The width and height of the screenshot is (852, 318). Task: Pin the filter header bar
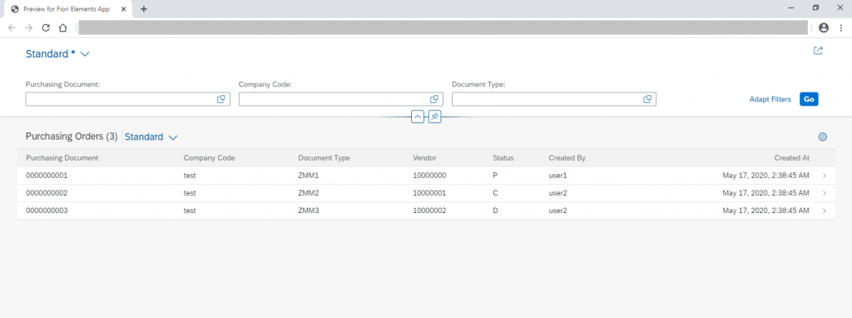click(434, 117)
